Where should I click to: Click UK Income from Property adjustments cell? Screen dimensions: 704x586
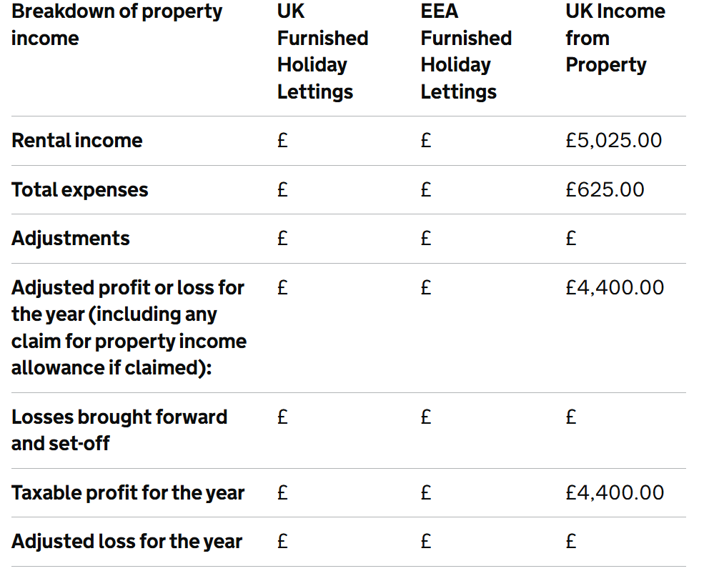coord(570,239)
